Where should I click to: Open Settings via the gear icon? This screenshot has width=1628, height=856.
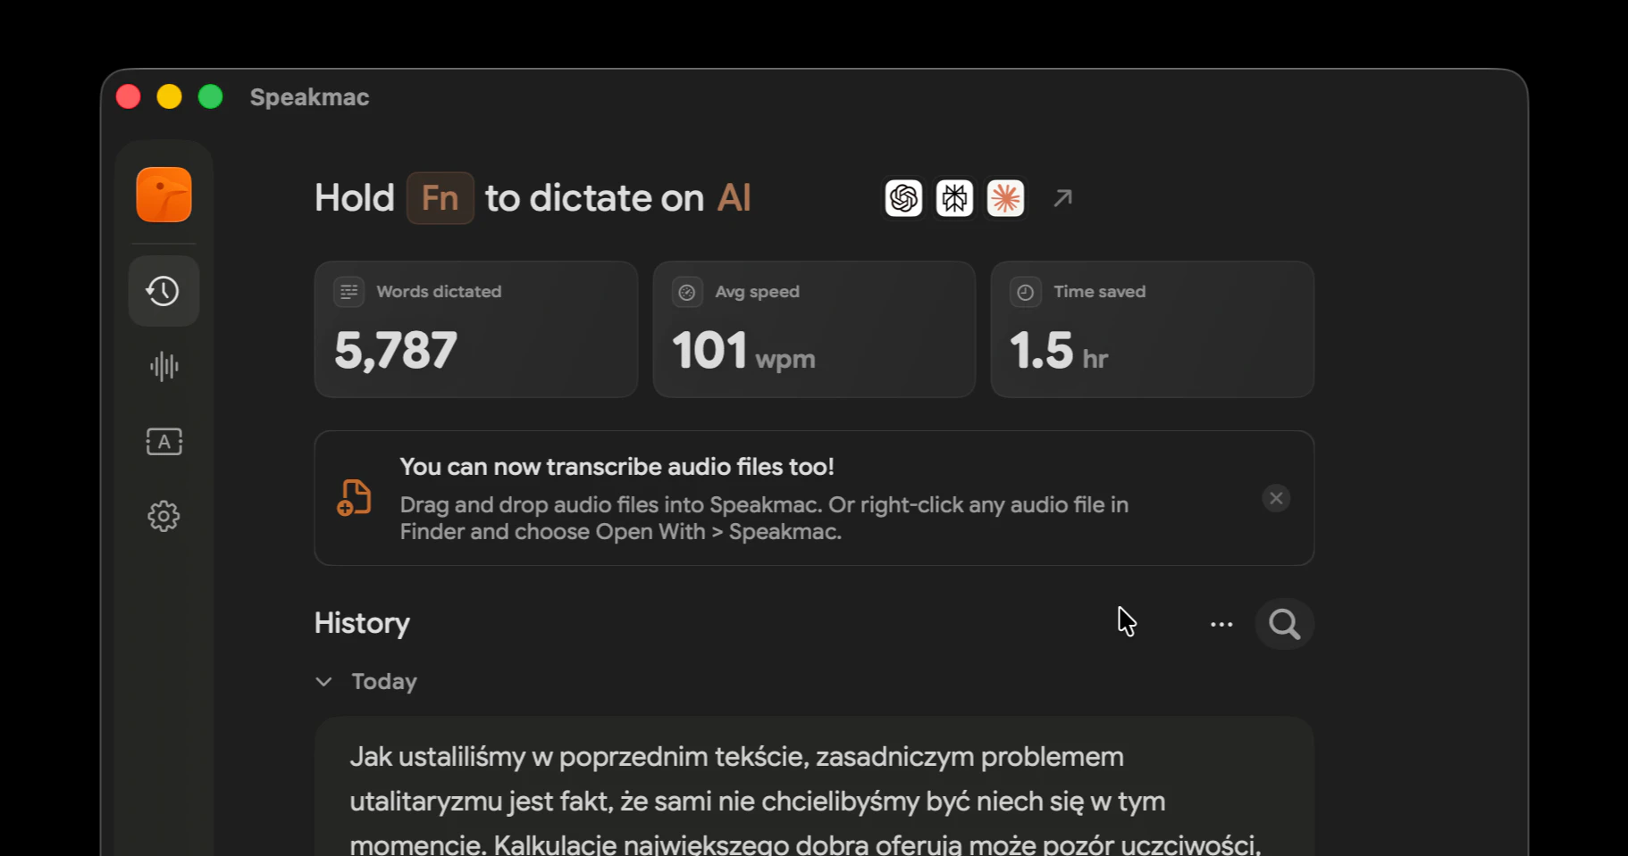pyautogui.click(x=164, y=516)
